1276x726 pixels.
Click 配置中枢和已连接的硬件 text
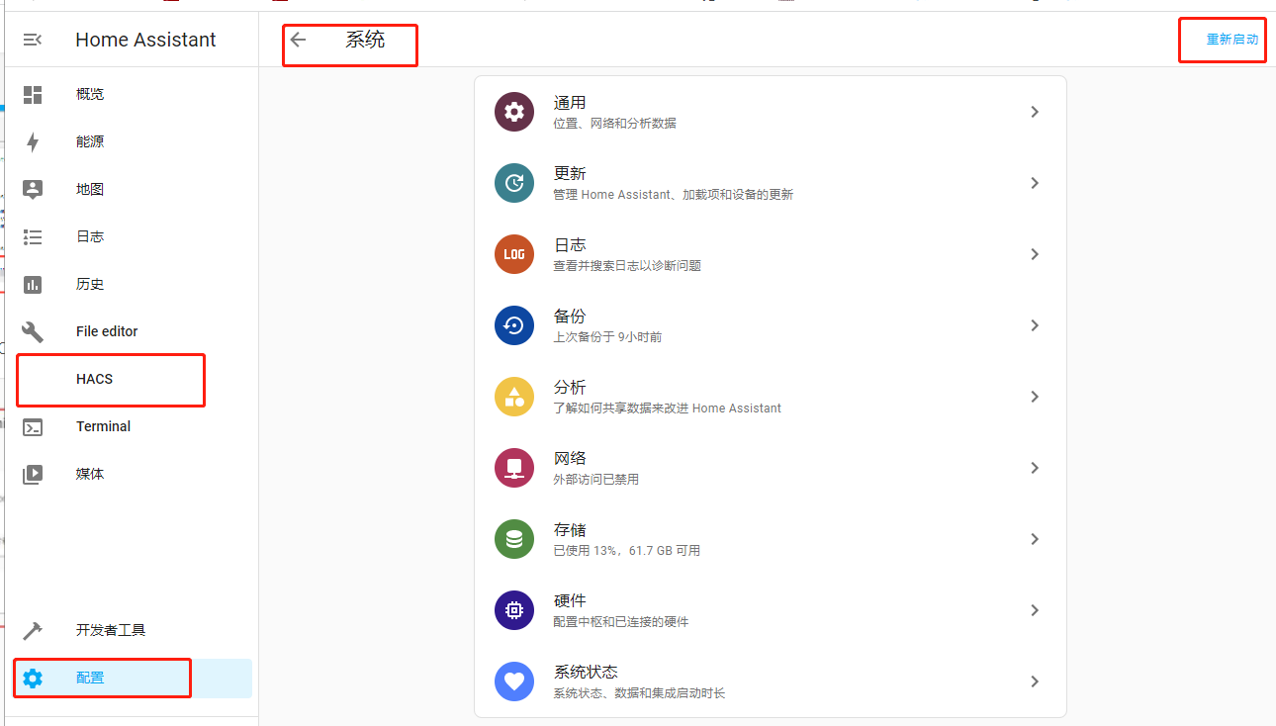620,622
